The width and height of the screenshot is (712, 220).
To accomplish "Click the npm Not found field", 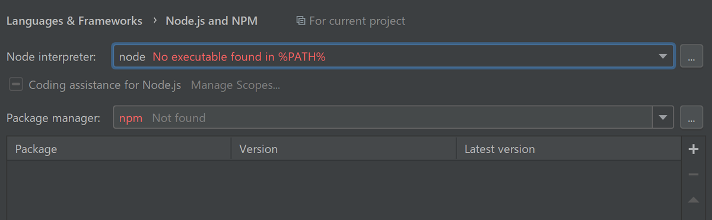I will (383, 117).
